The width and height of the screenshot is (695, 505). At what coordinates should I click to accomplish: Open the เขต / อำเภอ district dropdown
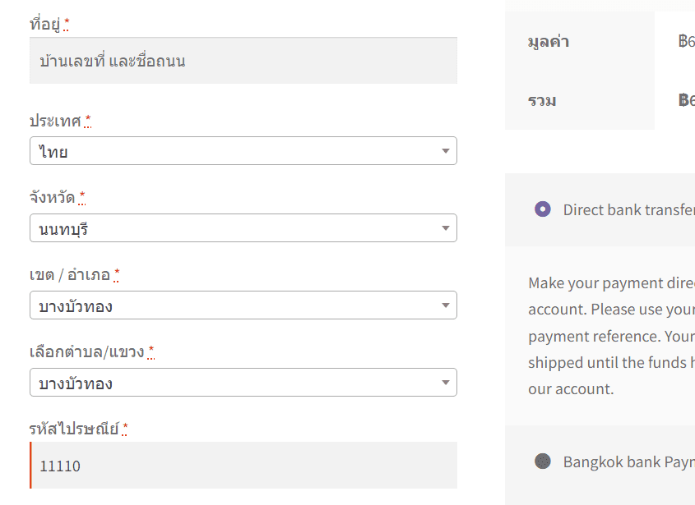[x=243, y=305]
